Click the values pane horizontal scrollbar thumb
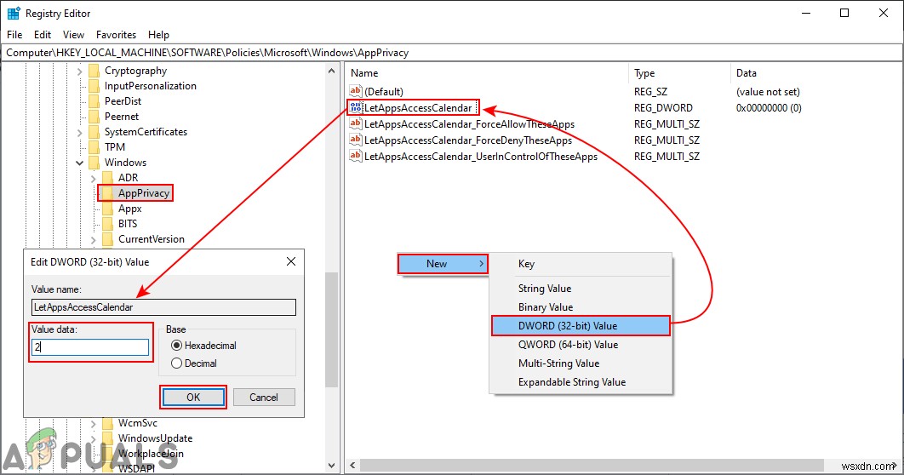This screenshot has width=904, height=475. 592,465
